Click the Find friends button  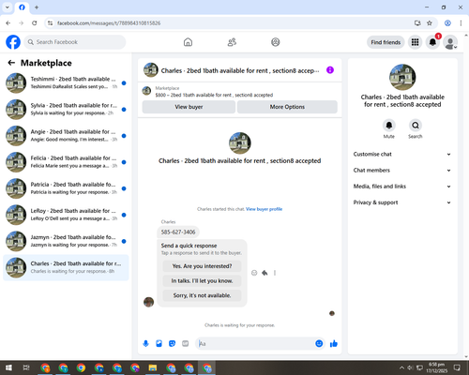click(386, 42)
